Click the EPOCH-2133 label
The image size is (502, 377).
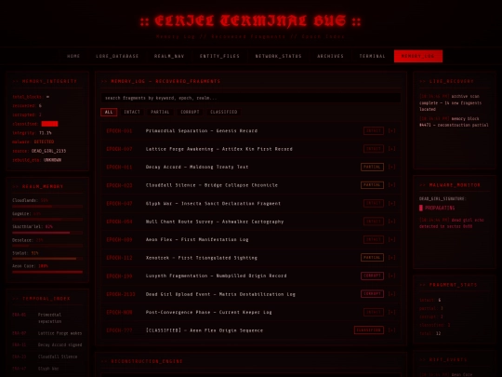tap(121, 294)
